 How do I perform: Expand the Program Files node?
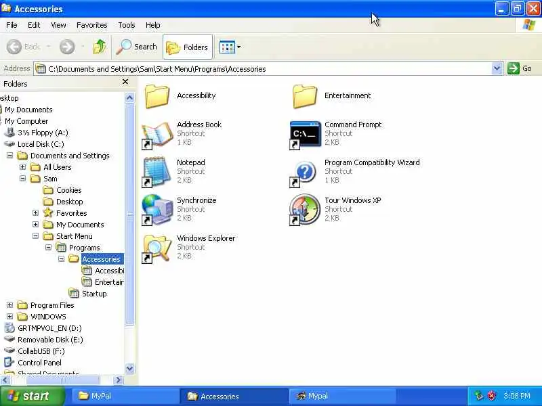[9, 305]
